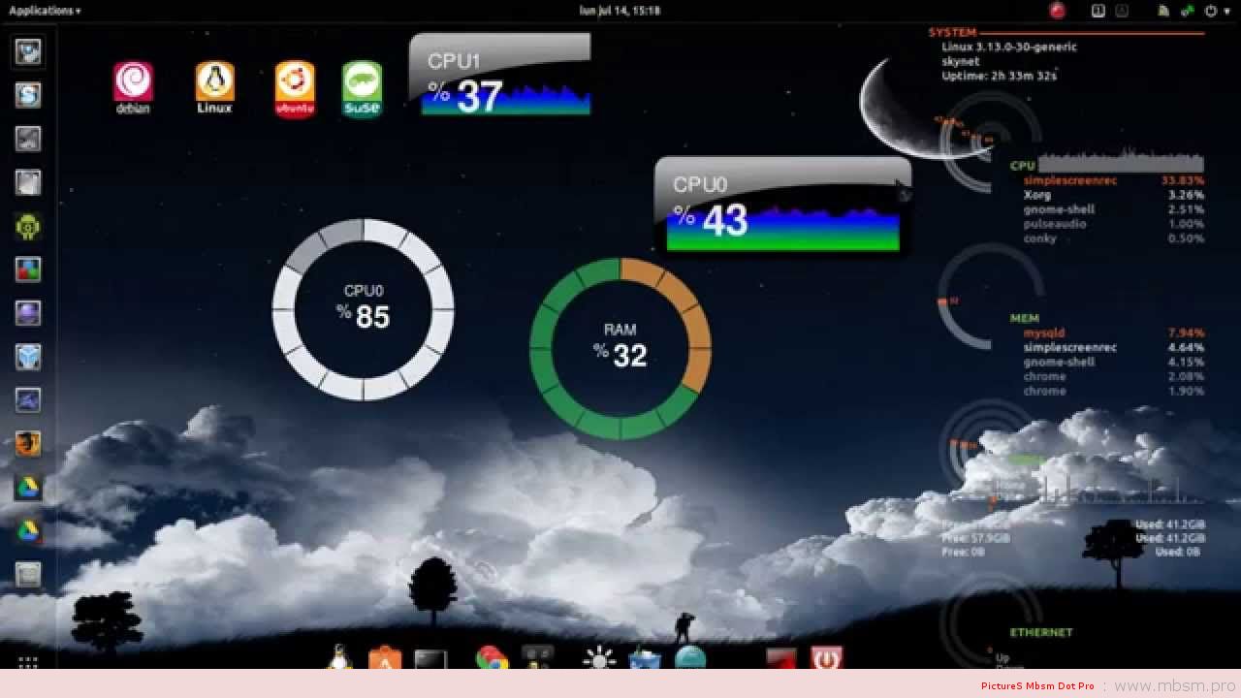The image size is (1241, 698).
Task: Launch Google Chrome from the bottom dock
Action: pyautogui.click(x=492, y=659)
